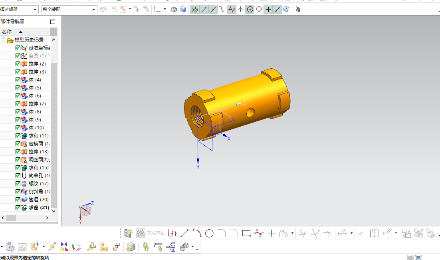Screen dimensions: 440x260
Task: Uncheck the 体 (4) feature checkbox
Action: pos(18,80)
